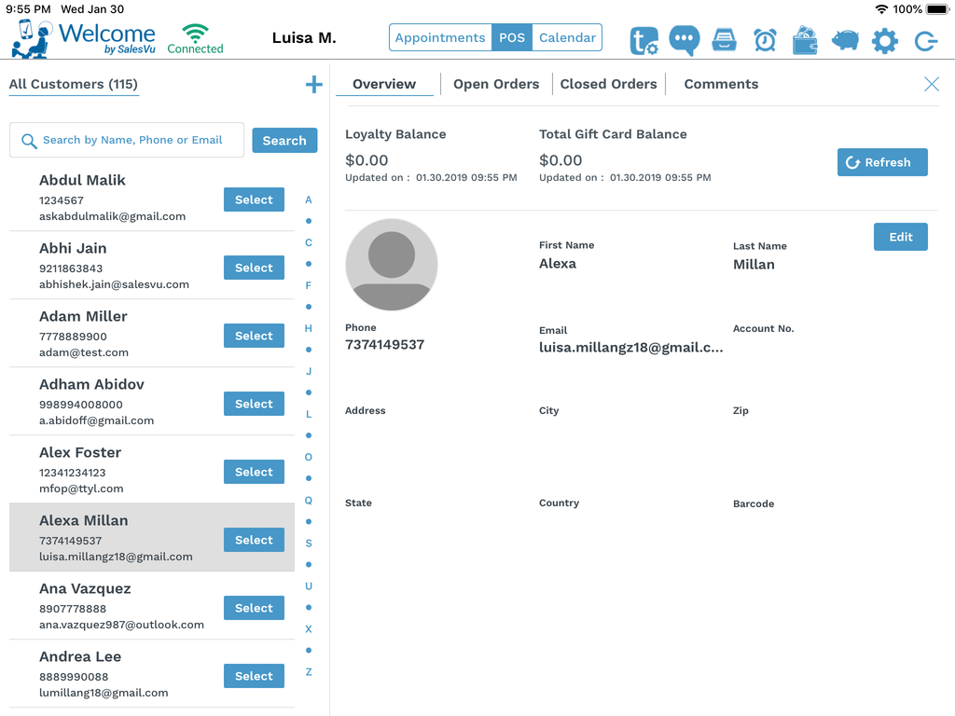The height and width of the screenshot is (716, 955).
Task: Click the search magnifier in customer search bar
Action: pyautogui.click(x=29, y=140)
